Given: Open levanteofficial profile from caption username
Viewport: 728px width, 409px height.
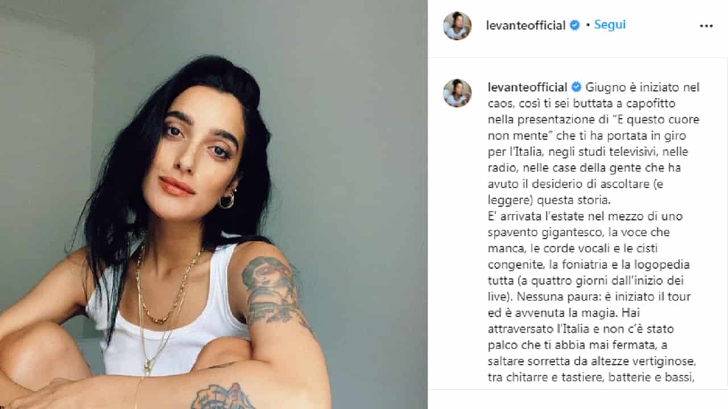Looking at the screenshot, I should click(527, 87).
